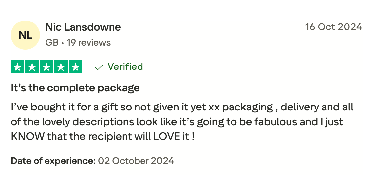Click the third green rating star
Image resolution: width=372 pixels, height=175 pixels.
click(46, 67)
